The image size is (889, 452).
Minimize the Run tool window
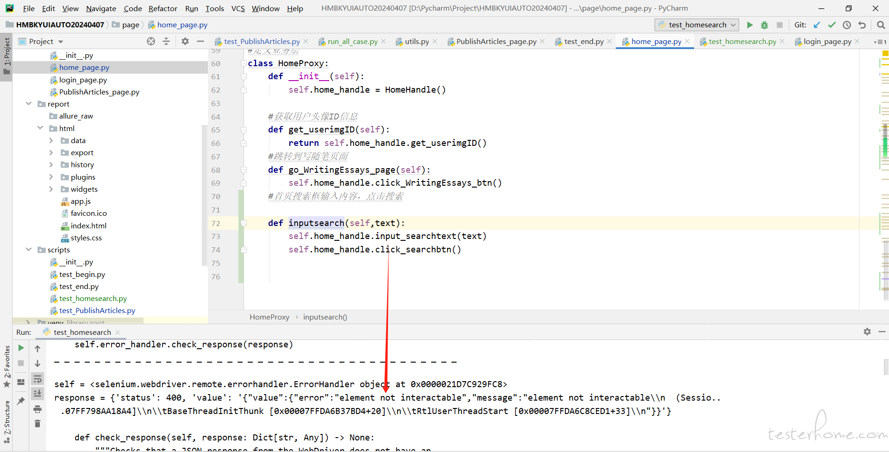tap(882, 332)
